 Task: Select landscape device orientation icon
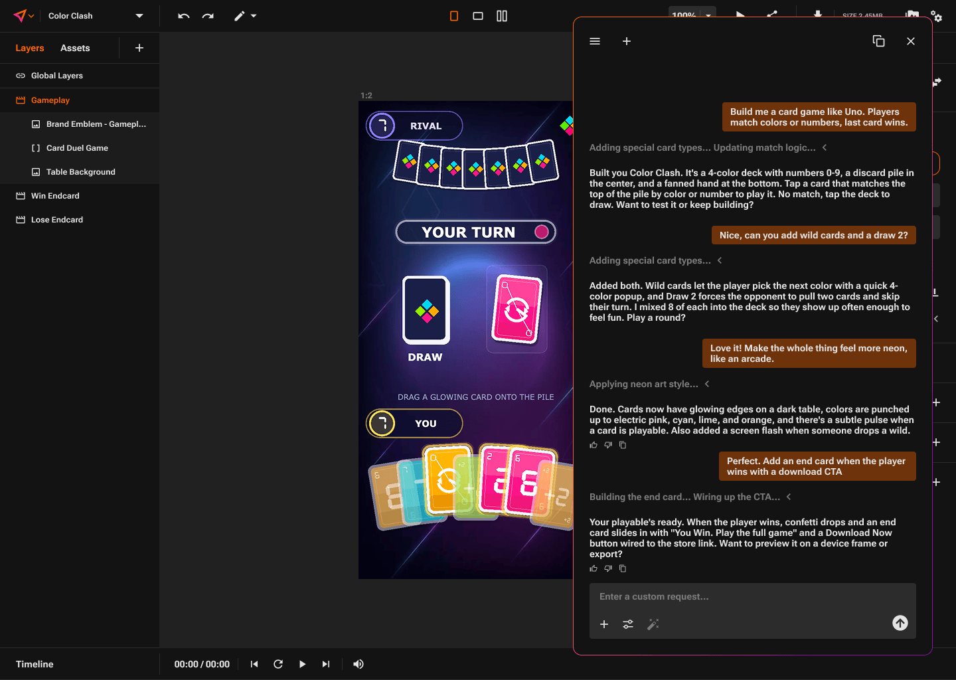click(478, 16)
